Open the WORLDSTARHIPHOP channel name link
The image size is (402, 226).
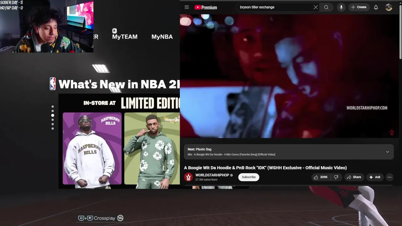pos(212,175)
